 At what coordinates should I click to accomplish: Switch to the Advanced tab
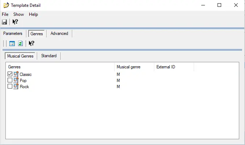pyautogui.click(x=59, y=33)
